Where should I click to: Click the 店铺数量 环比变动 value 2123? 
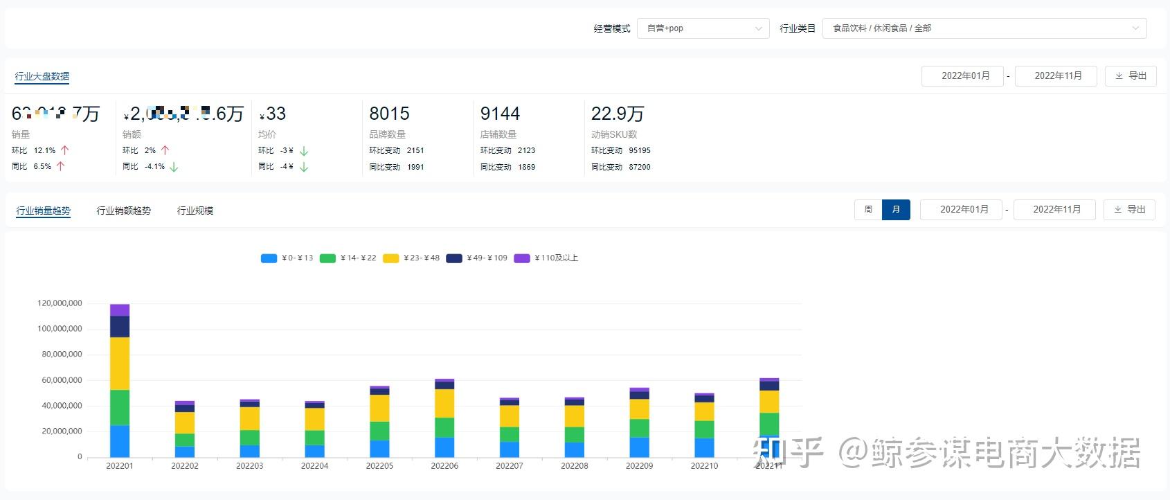(x=526, y=150)
